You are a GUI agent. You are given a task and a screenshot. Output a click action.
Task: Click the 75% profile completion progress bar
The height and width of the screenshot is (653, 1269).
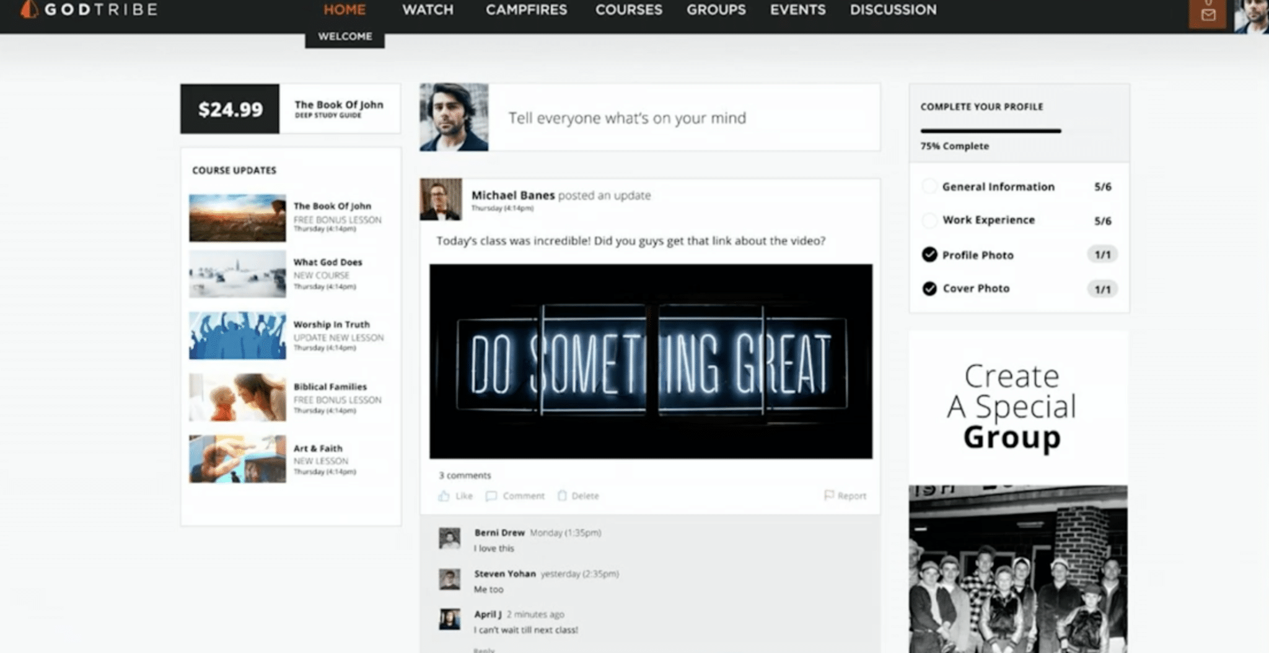click(x=990, y=131)
